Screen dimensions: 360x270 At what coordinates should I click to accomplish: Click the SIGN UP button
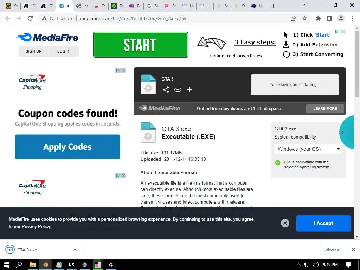point(33,51)
